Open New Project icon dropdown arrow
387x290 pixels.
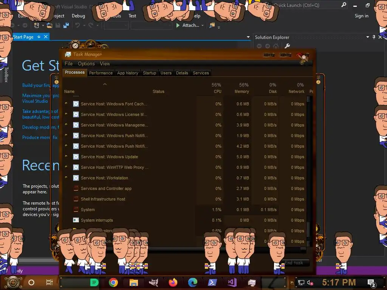43,25
